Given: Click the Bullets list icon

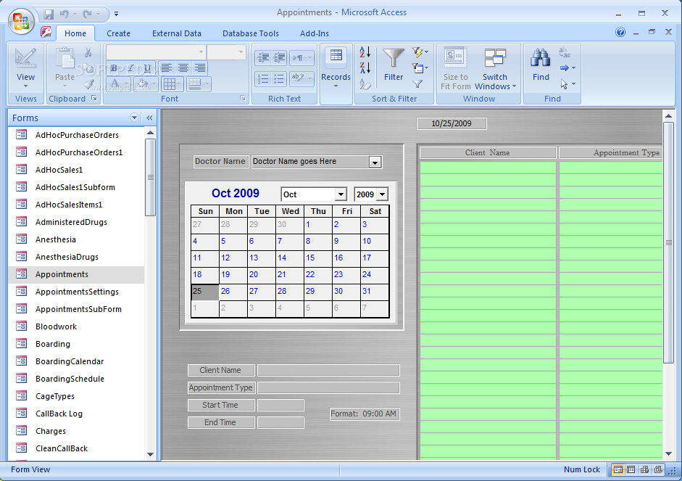Looking at the screenshot, I should [279, 79].
